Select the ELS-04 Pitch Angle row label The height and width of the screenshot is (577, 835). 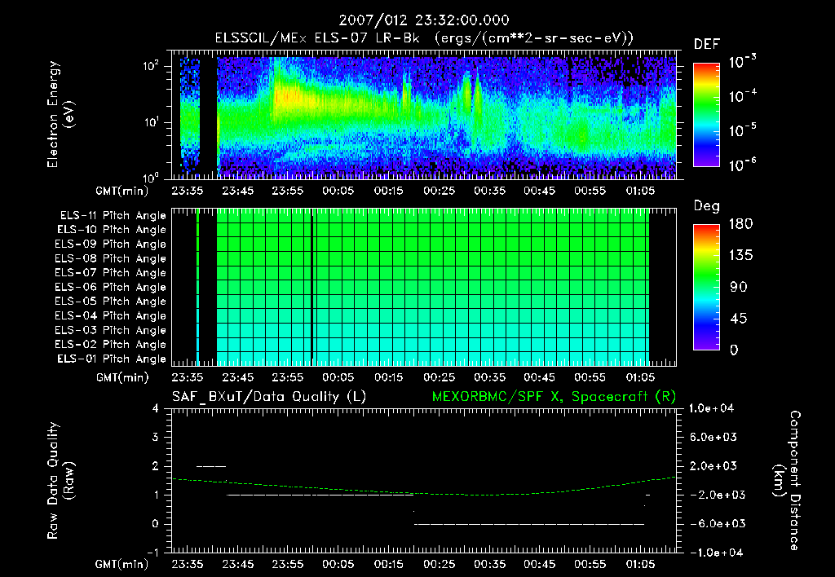point(111,315)
